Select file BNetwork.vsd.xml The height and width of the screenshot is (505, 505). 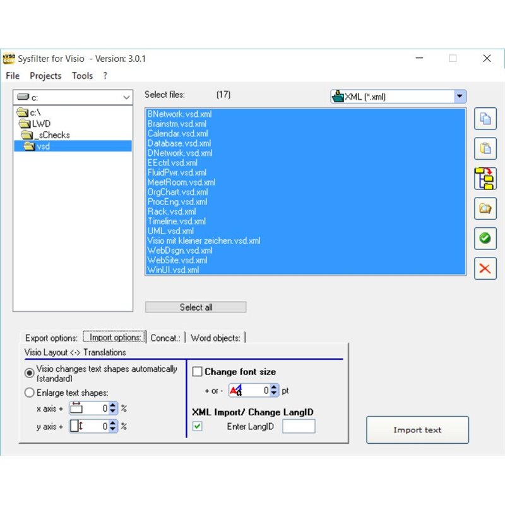click(306, 114)
